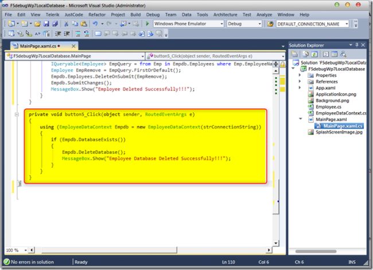
Task: Click the editor split-window handle above scrollbar
Action: [x=275, y=63]
